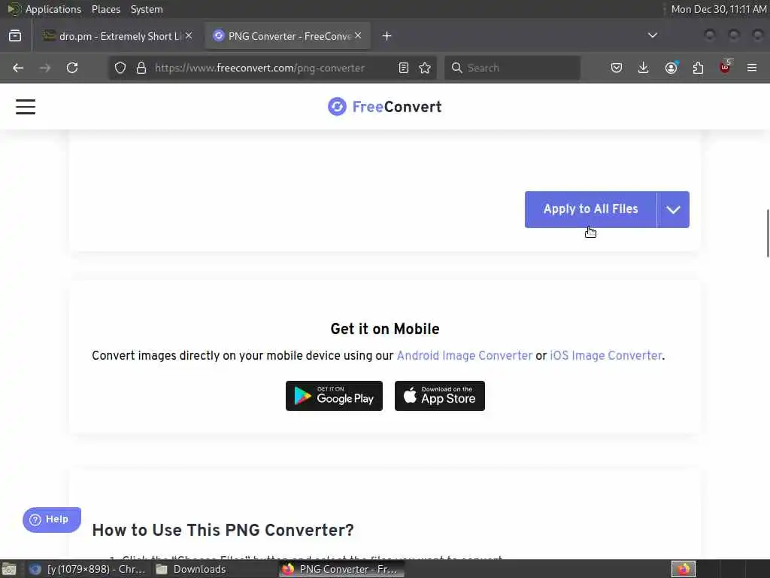Open Downloads folder window from taskbar
Screen dimensions: 770x578
pos(192,569)
